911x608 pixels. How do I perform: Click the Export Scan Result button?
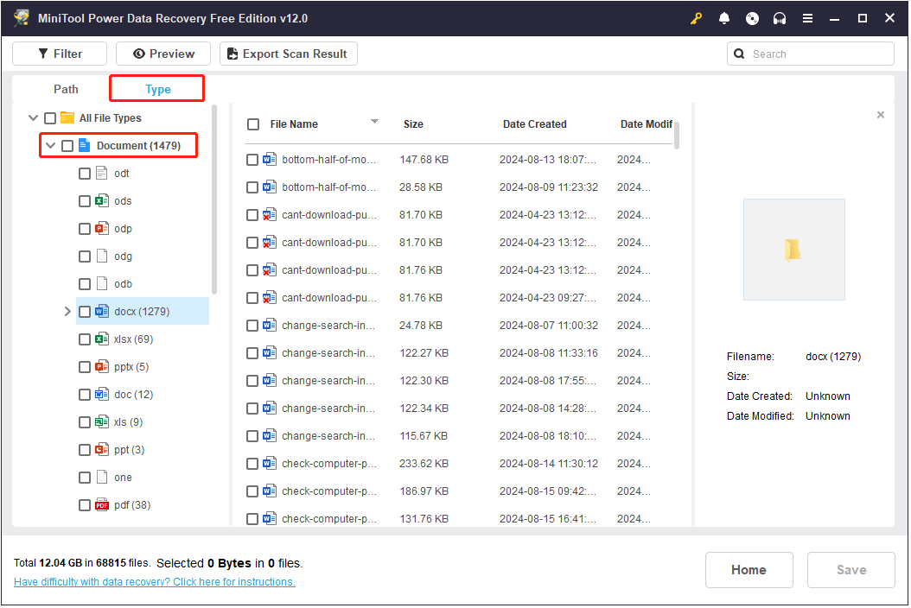(x=288, y=54)
